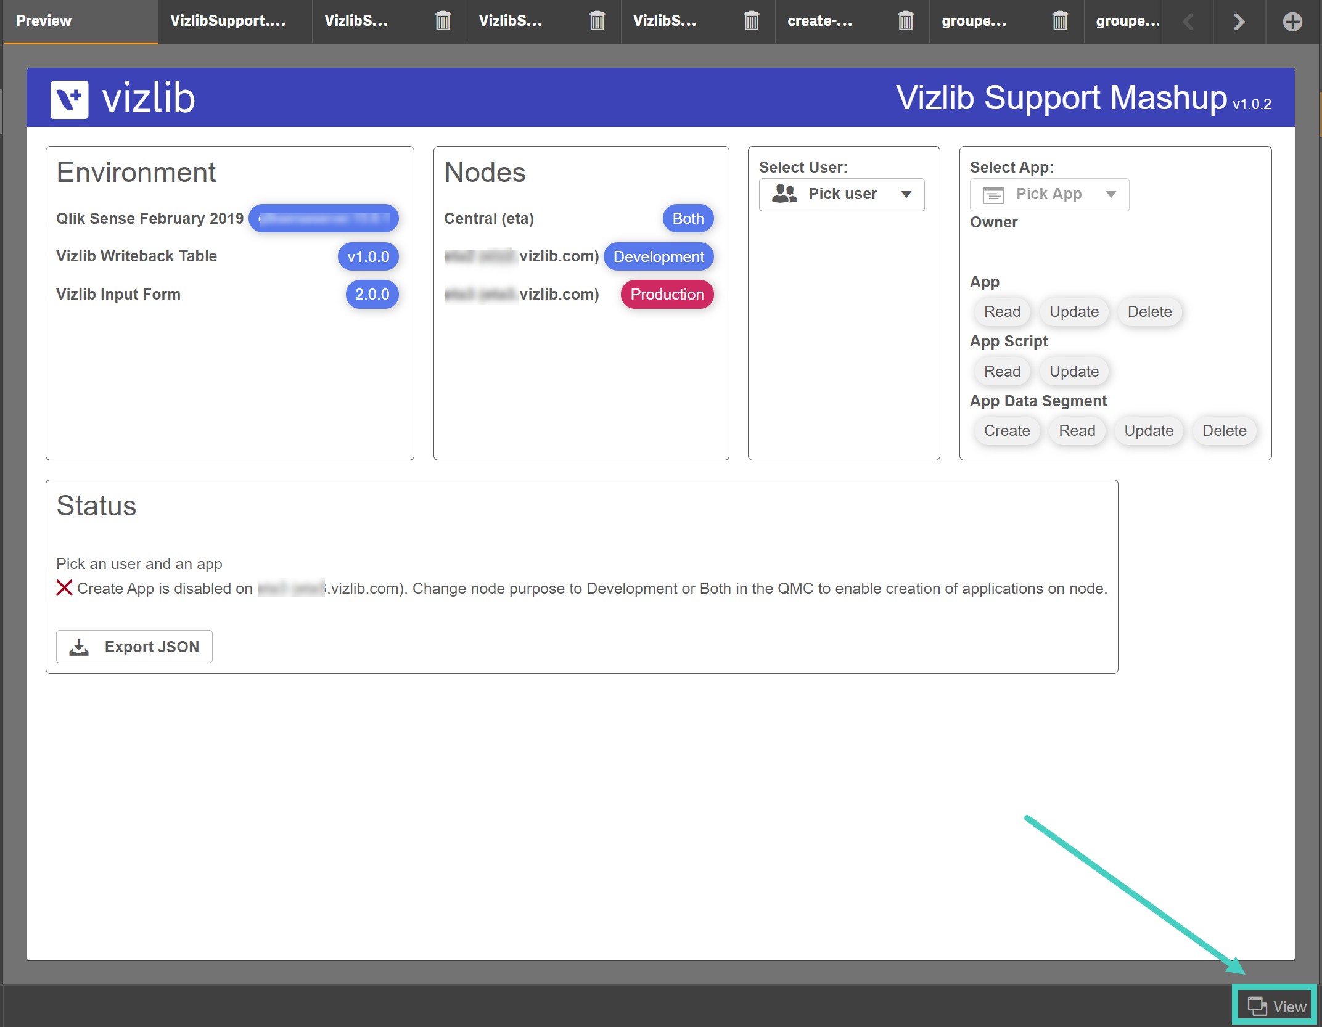Click the Development node purpose badge
This screenshot has width=1322, height=1027.
point(659,256)
